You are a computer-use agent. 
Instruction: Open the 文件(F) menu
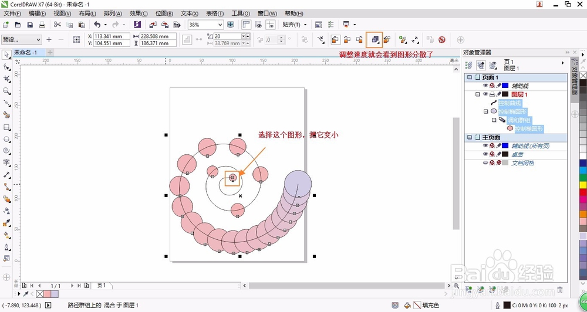[12, 13]
